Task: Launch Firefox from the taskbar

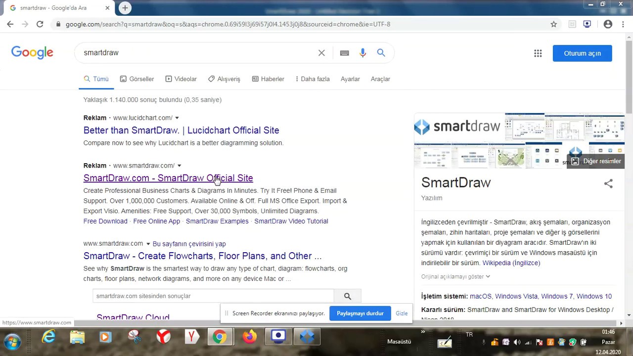Action: pos(249,337)
